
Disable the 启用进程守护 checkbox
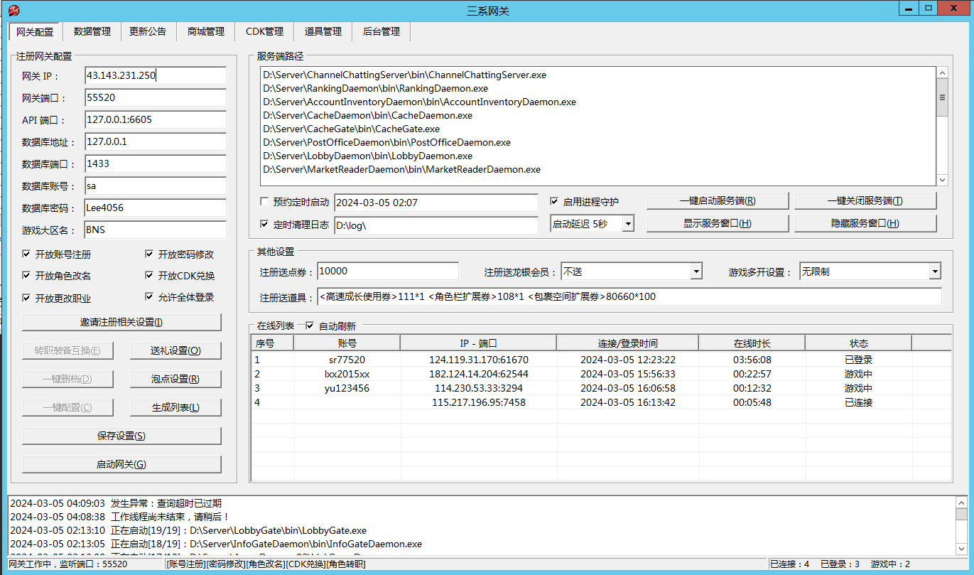pos(555,202)
